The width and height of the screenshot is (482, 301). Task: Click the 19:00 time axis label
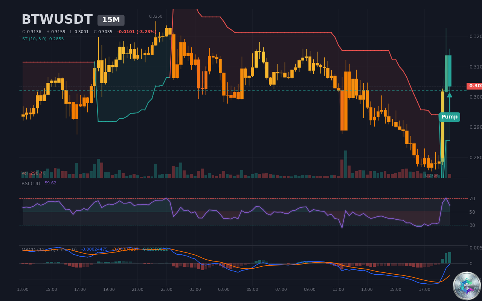(x=109, y=290)
